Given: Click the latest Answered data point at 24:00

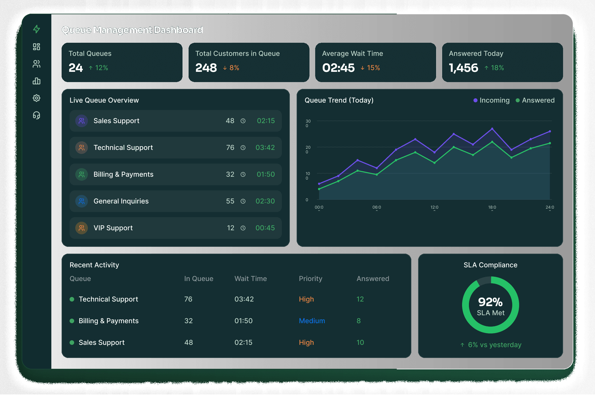Looking at the screenshot, I should coord(550,143).
